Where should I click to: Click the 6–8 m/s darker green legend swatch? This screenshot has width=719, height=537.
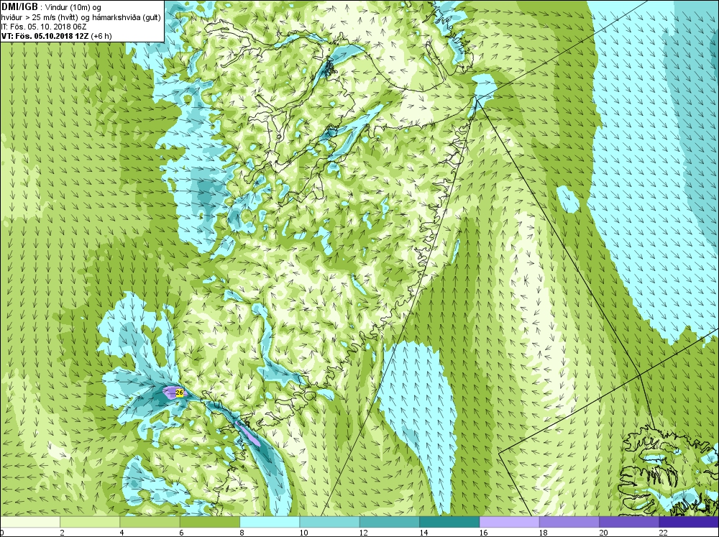(x=209, y=522)
